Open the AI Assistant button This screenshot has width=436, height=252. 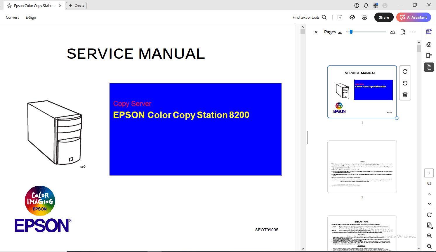tap(414, 17)
